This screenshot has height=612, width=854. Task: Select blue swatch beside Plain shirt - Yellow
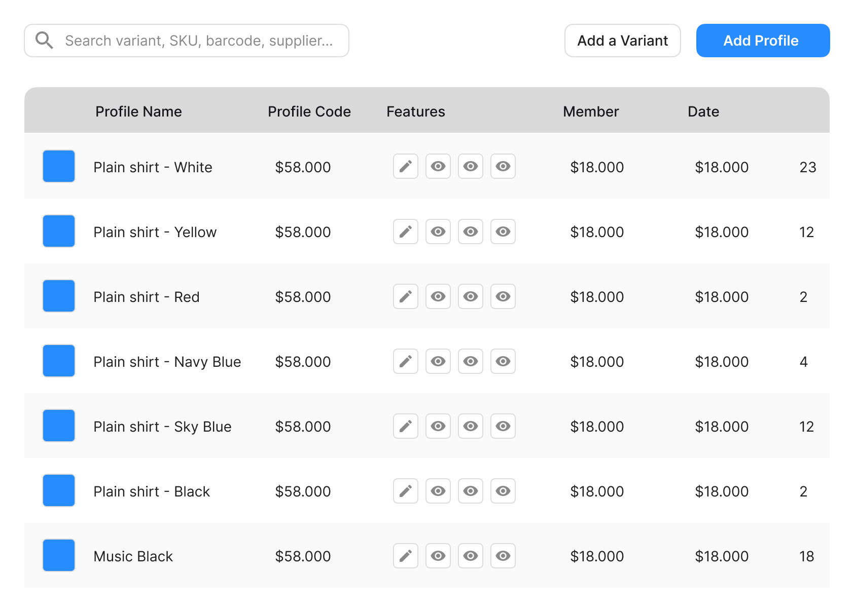pyautogui.click(x=59, y=231)
